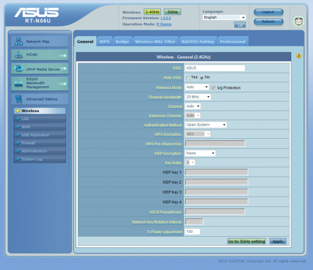Click the yellow help question mark icon
The width and height of the screenshot is (313, 270).
tap(299, 56)
